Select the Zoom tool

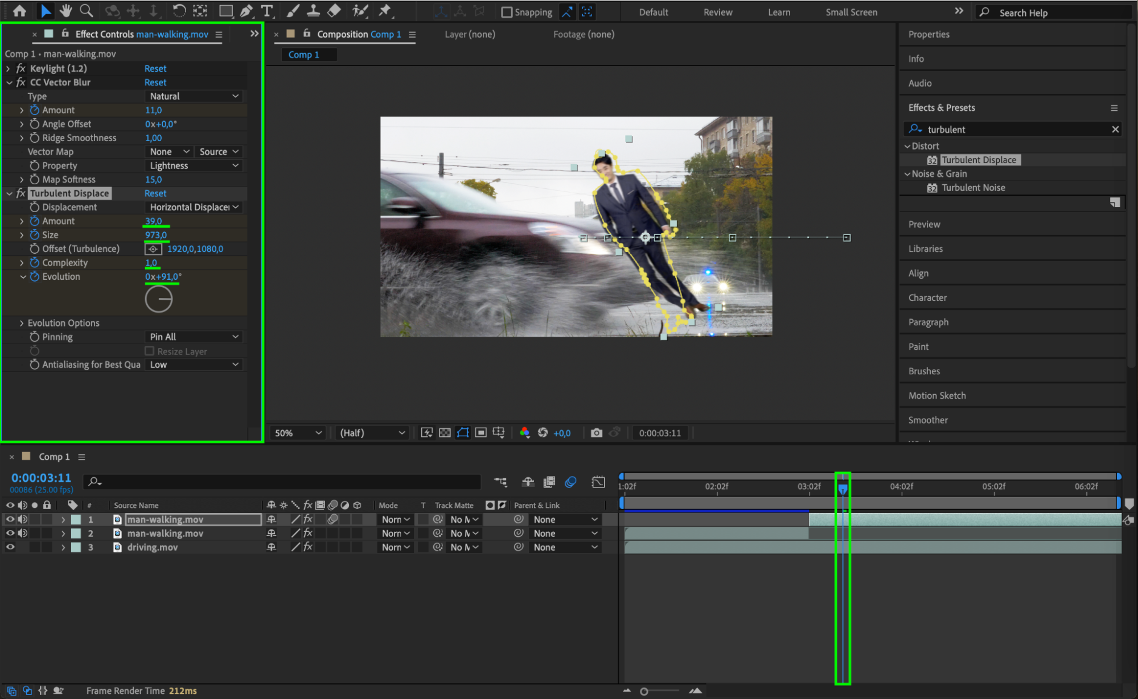(87, 10)
